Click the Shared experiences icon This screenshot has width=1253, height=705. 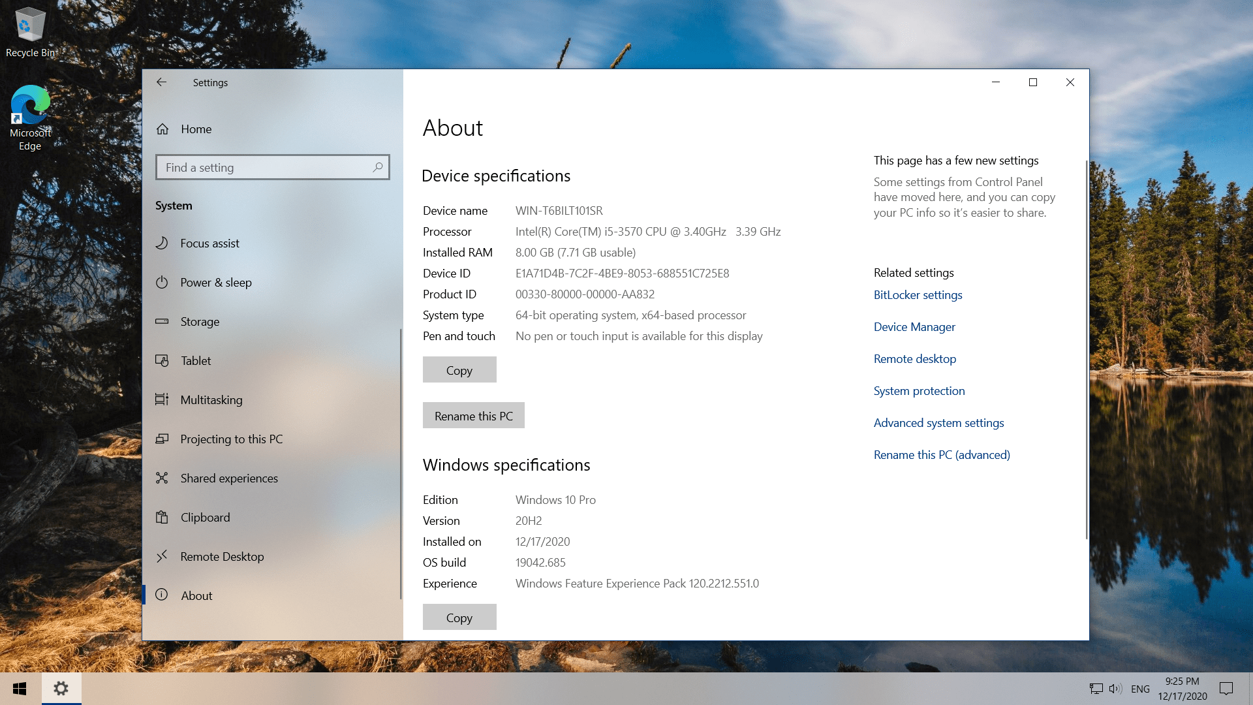coord(162,478)
